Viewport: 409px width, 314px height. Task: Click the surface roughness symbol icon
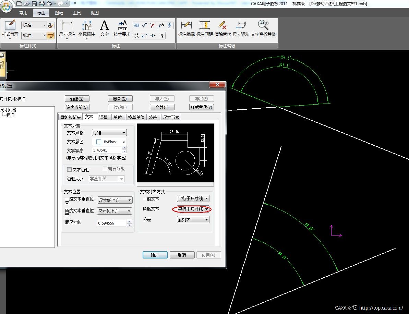[x=145, y=25]
